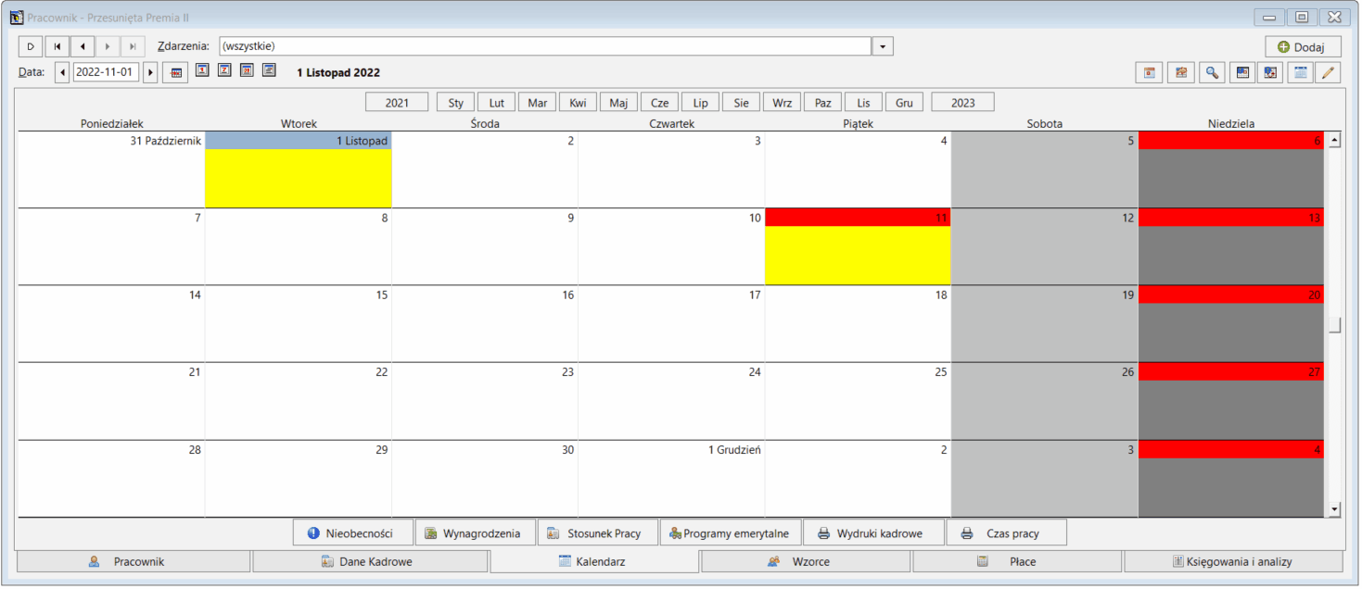Select month Wrz
This screenshot has height=589, width=1362.
click(x=782, y=103)
